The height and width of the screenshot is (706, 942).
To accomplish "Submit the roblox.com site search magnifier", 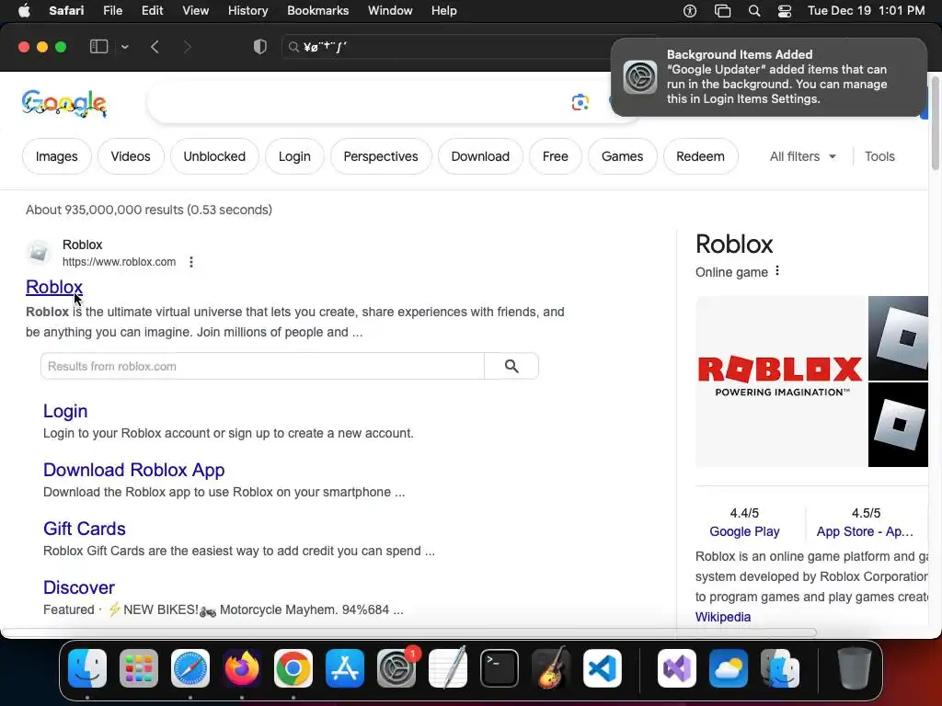I will coord(511,366).
